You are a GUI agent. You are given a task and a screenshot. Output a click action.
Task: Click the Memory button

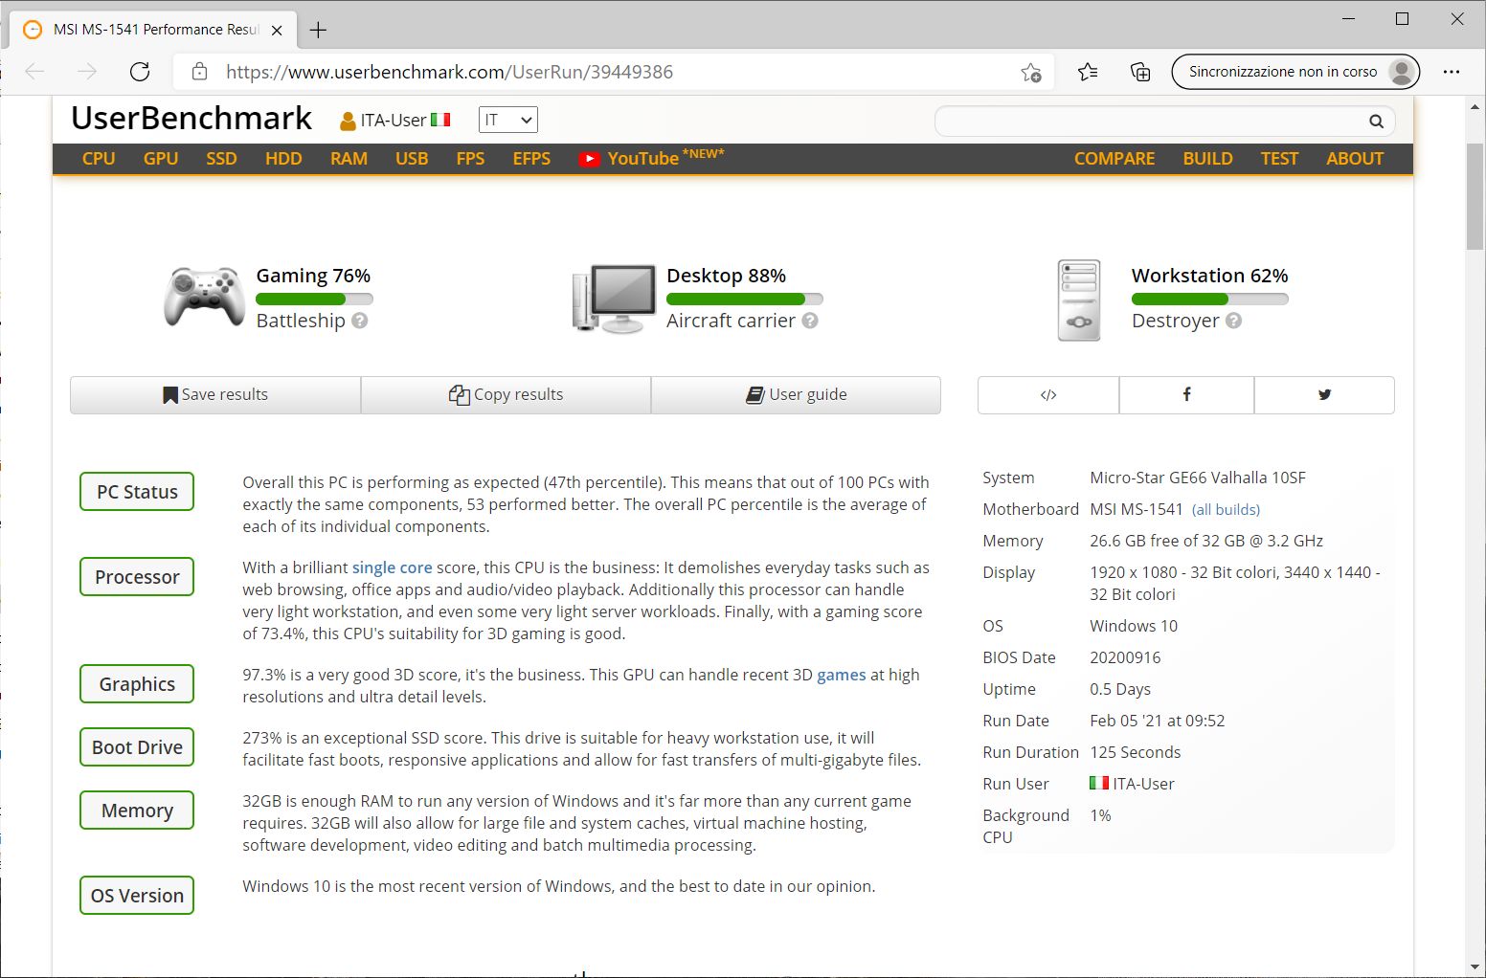[137, 811]
